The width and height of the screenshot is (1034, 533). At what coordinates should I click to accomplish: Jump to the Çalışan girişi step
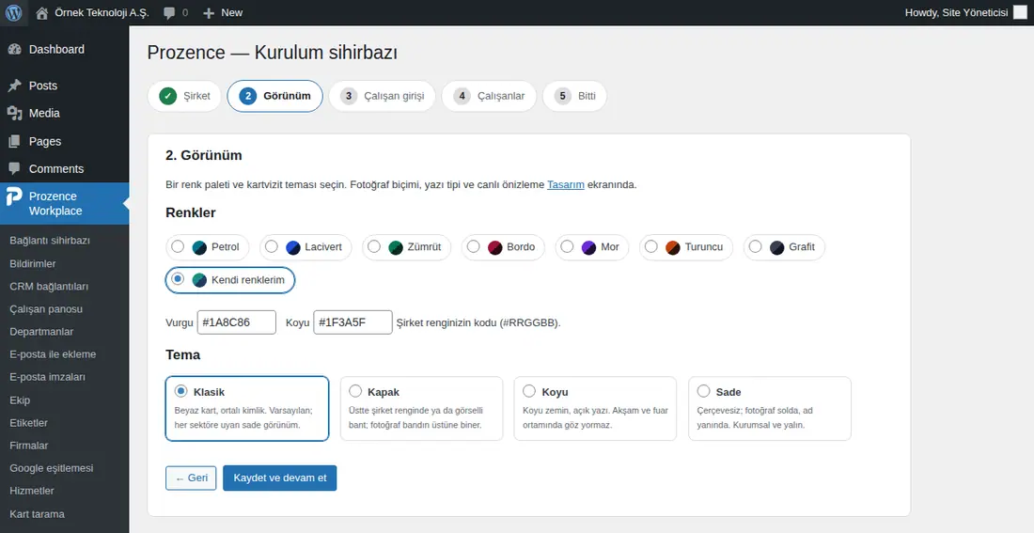(383, 96)
